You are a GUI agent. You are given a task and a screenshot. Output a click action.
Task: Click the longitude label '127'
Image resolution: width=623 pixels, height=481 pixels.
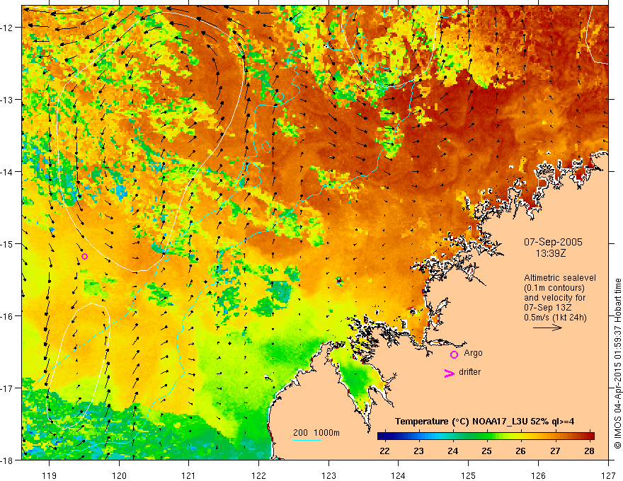[608, 475]
